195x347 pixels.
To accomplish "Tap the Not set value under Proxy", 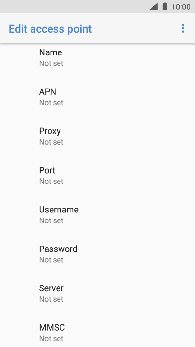I will (x=51, y=142).
